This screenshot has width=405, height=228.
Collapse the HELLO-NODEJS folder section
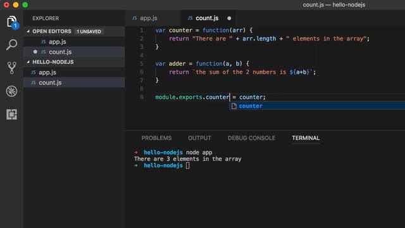click(x=28, y=62)
